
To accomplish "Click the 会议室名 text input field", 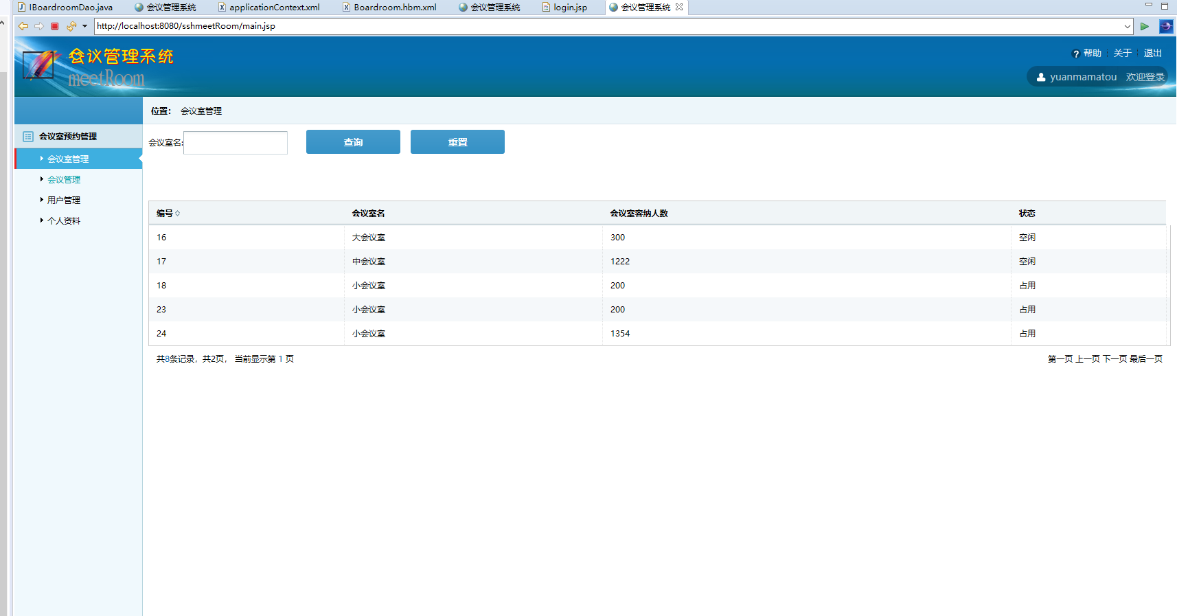I will point(236,143).
